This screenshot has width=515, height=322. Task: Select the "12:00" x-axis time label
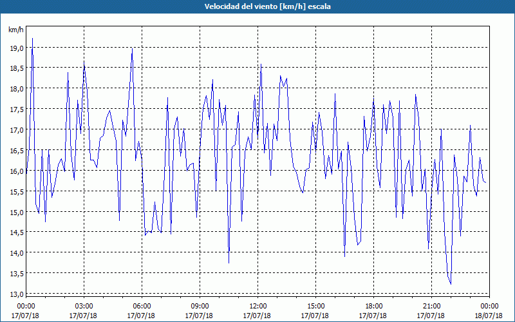pyautogui.click(x=258, y=307)
